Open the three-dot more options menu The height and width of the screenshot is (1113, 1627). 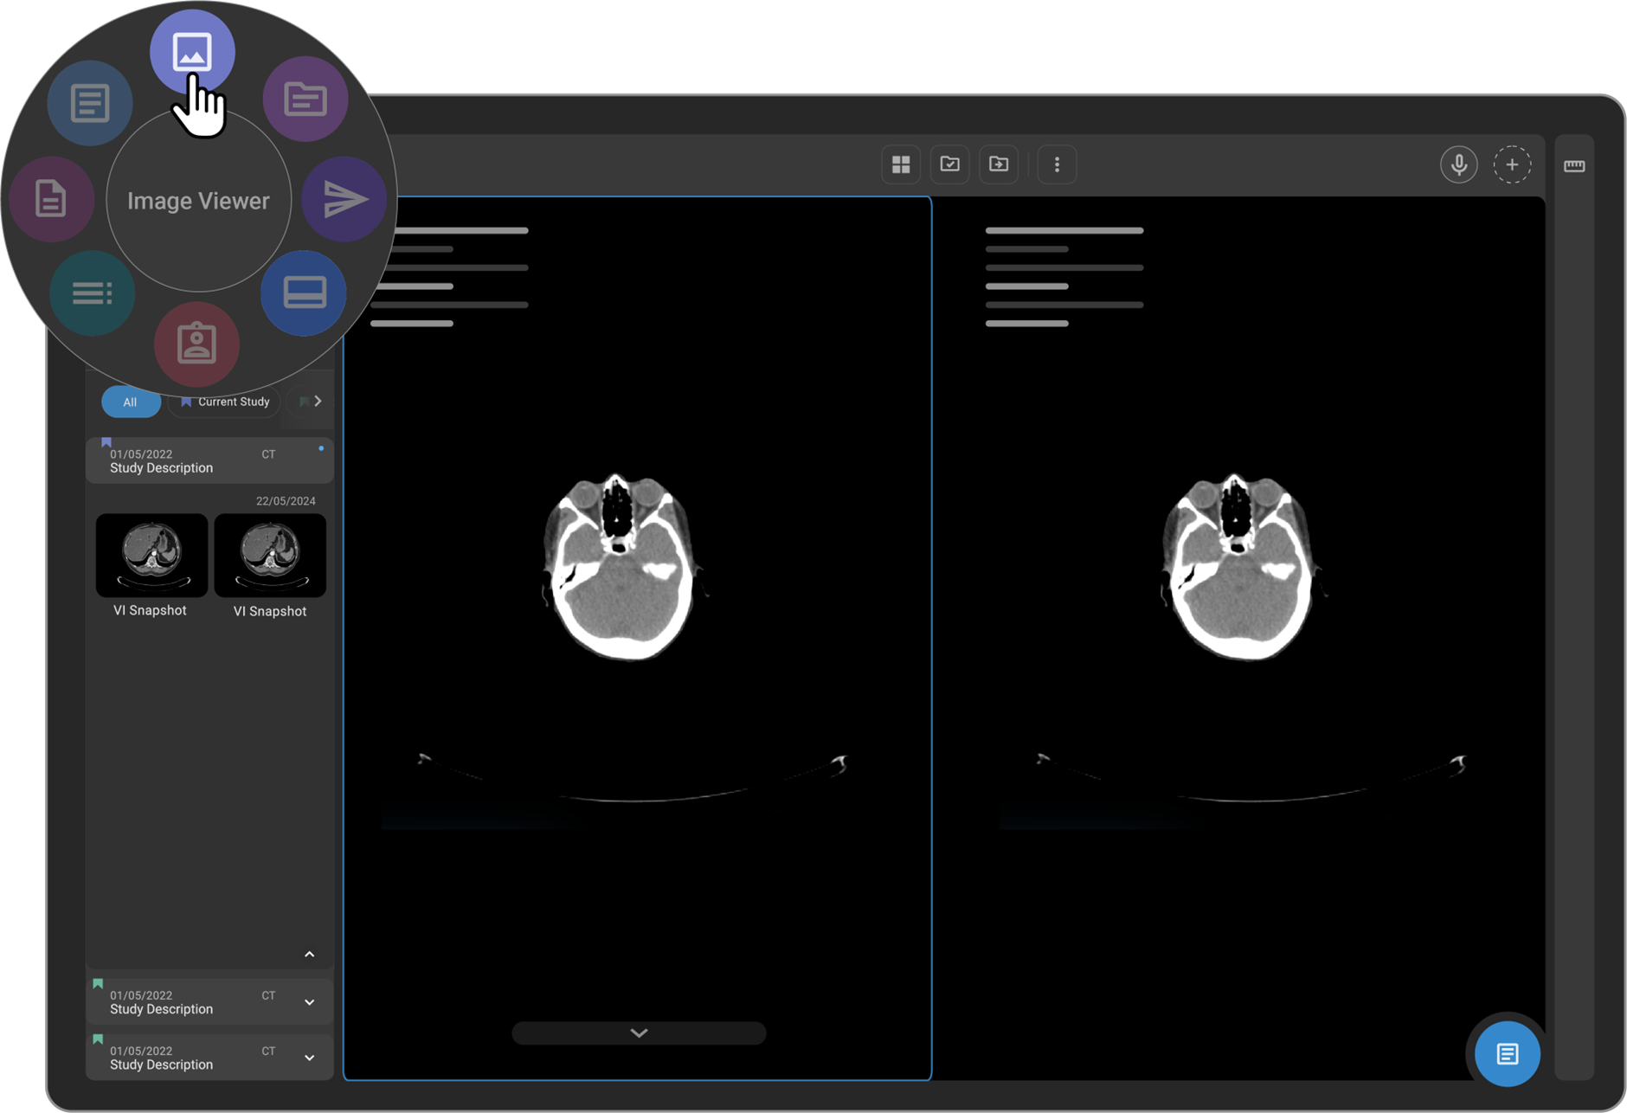click(x=1057, y=164)
